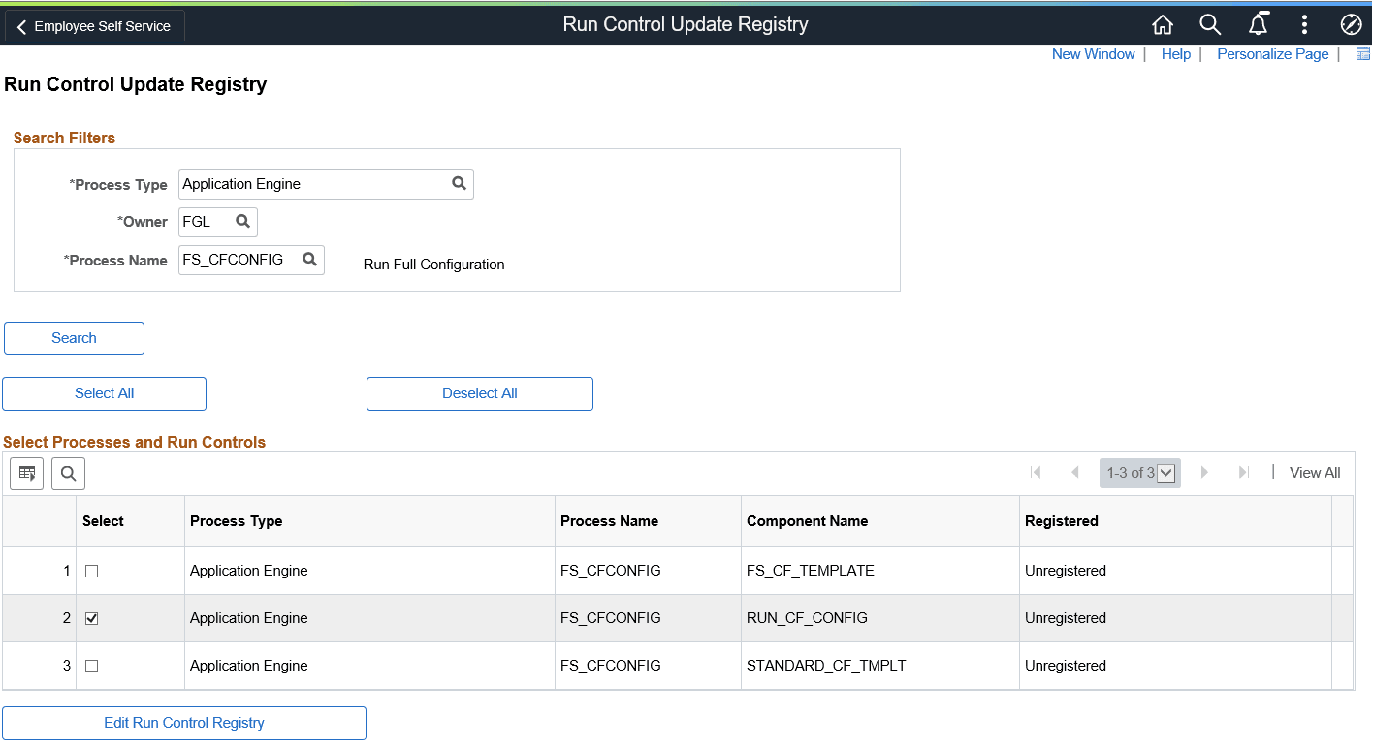The width and height of the screenshot is (1373, 749).
Task: Open the Home icon in the header
Action: point(1163,24)
